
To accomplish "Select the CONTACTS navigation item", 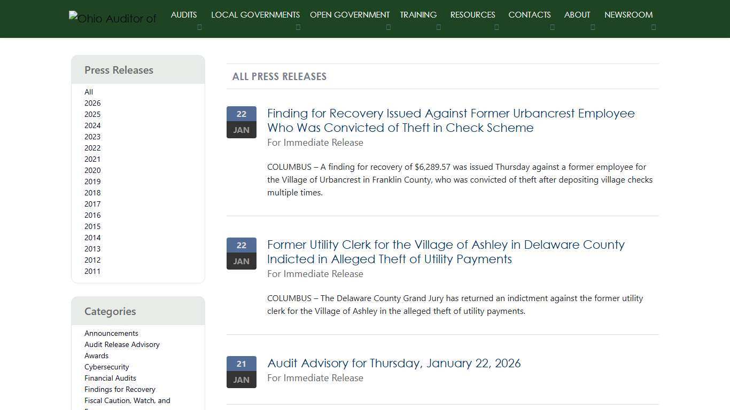I will click(529, 14).
